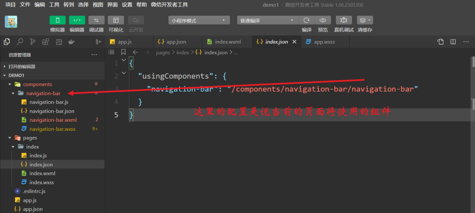
Task: Open the 微信开发者工具 menu
Action: click(x=169, y=5)
